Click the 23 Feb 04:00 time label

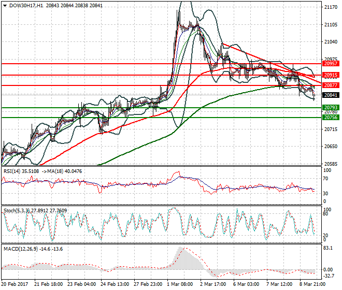click(x=81, y=284)
